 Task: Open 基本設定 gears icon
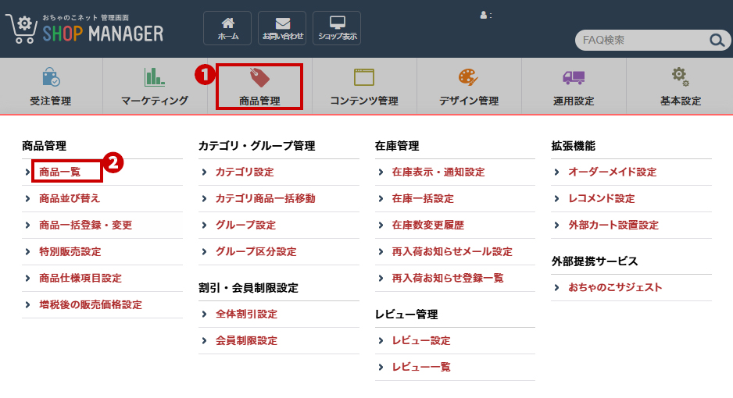[680, 76]
